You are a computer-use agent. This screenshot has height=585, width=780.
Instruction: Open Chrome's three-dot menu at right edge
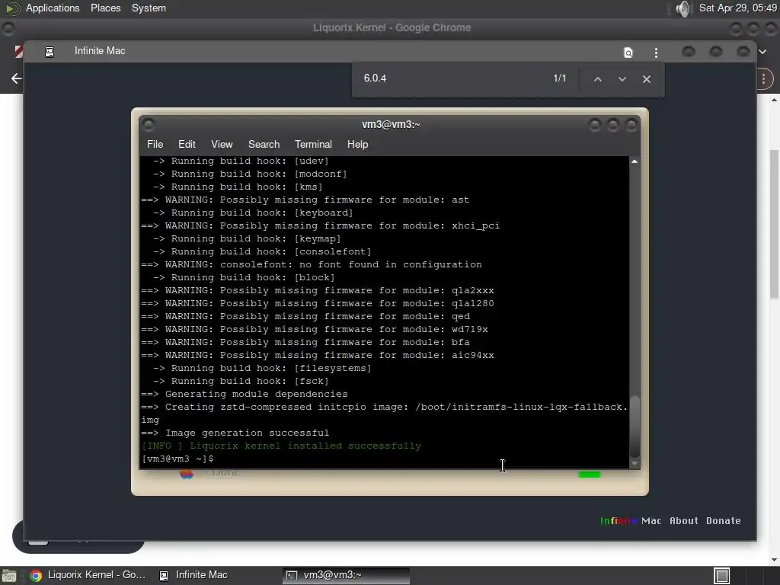(763, 78)
